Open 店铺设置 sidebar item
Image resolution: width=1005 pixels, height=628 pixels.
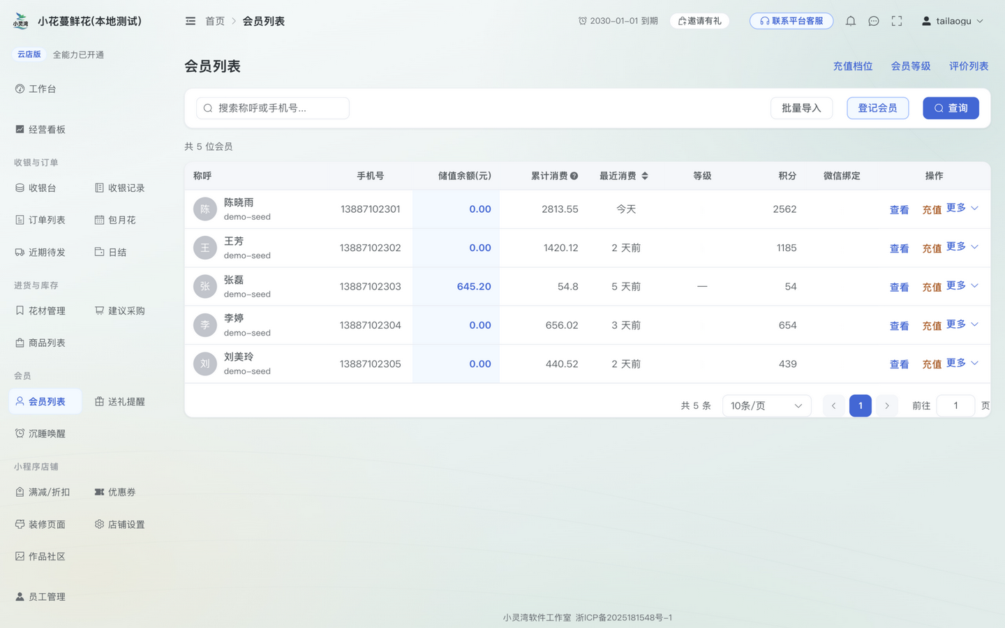pos(120,524)
